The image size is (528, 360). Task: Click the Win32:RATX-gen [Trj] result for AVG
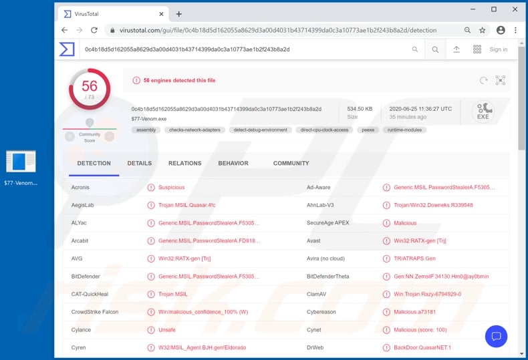click(184, 258)
